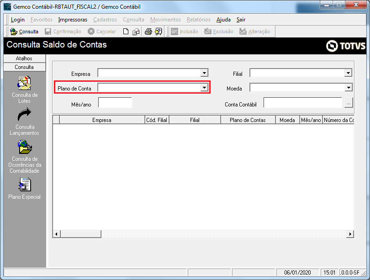Close the Gemco Contábil window
Screen dimensions: 370x280
(356, 5)
